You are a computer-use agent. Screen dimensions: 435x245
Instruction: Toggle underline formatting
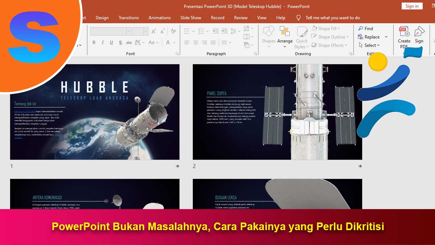(x=111, y=42)
